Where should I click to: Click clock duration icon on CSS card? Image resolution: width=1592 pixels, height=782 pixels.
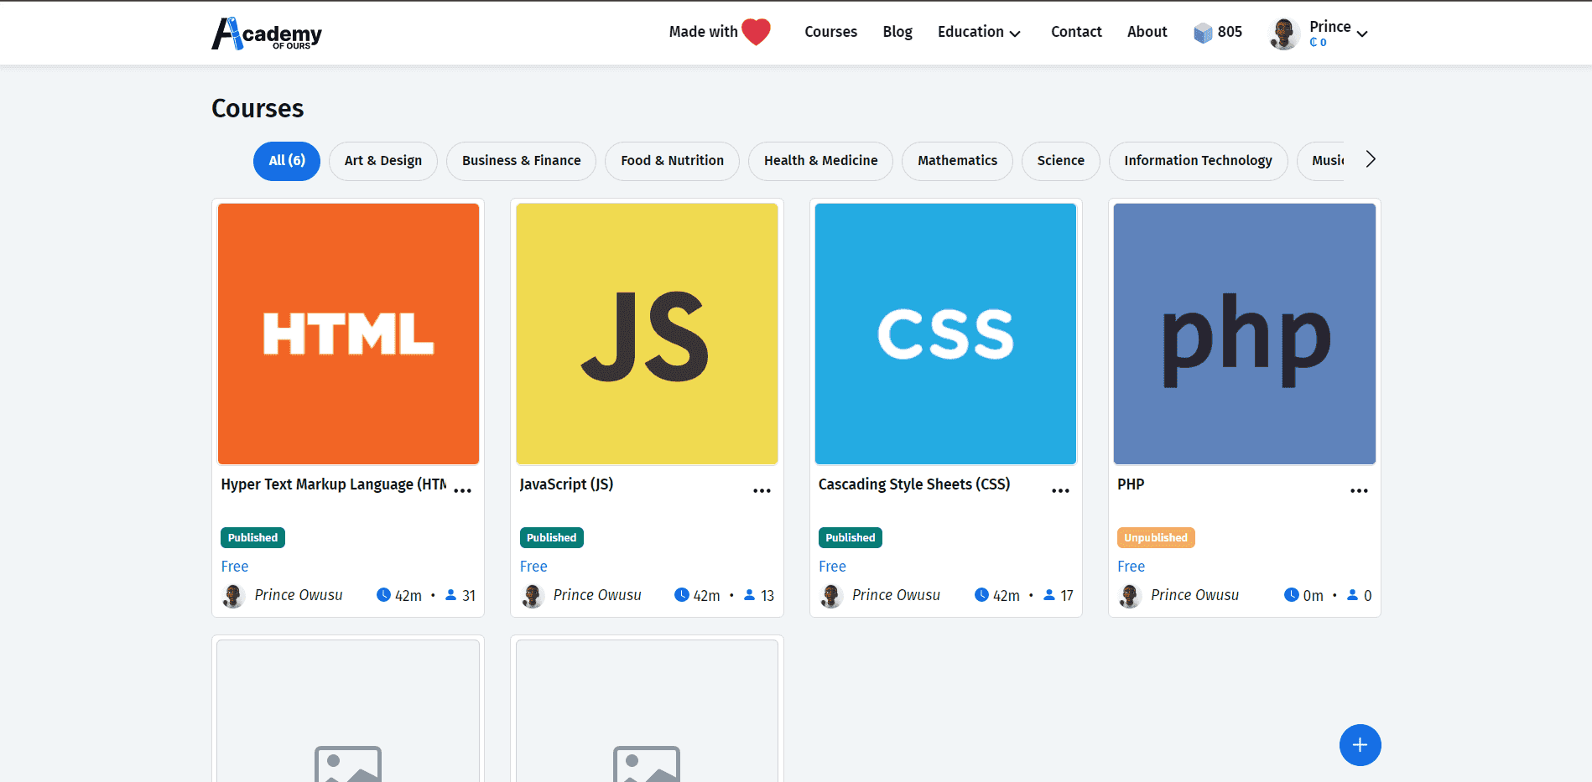point(981,595)
